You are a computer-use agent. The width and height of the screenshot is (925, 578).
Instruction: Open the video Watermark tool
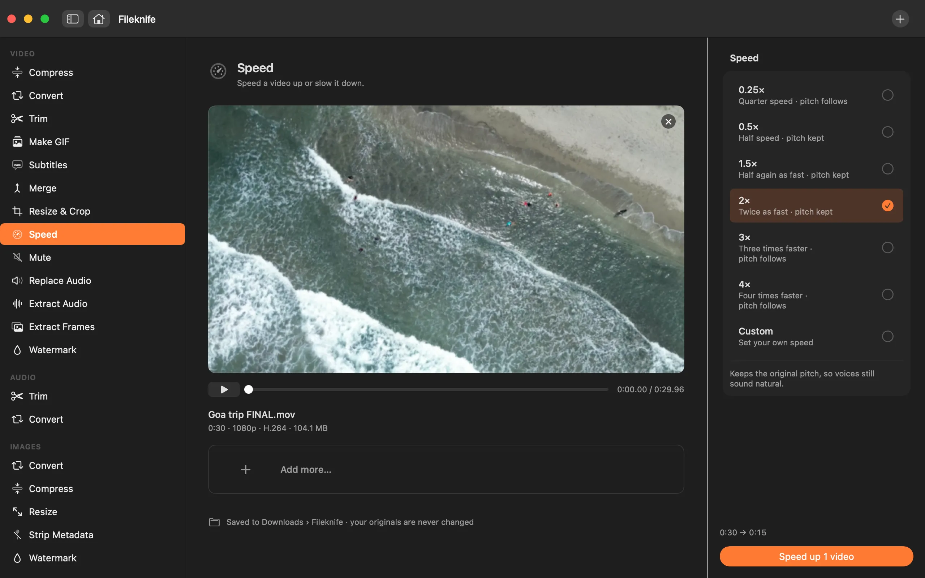(x=92, y=350)
